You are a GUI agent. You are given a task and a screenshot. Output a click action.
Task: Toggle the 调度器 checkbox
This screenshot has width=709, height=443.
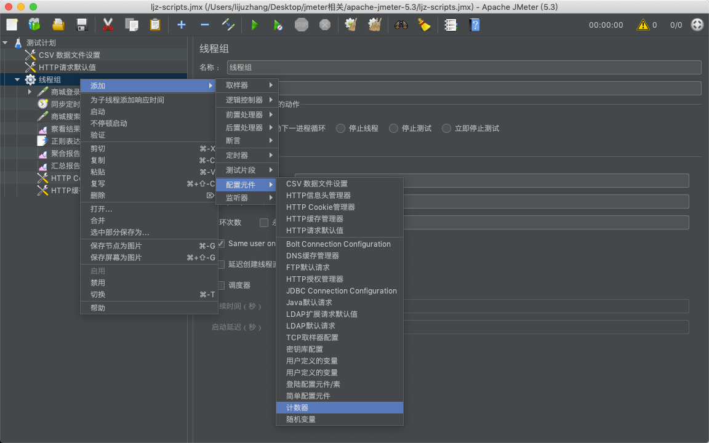(221, 285)
